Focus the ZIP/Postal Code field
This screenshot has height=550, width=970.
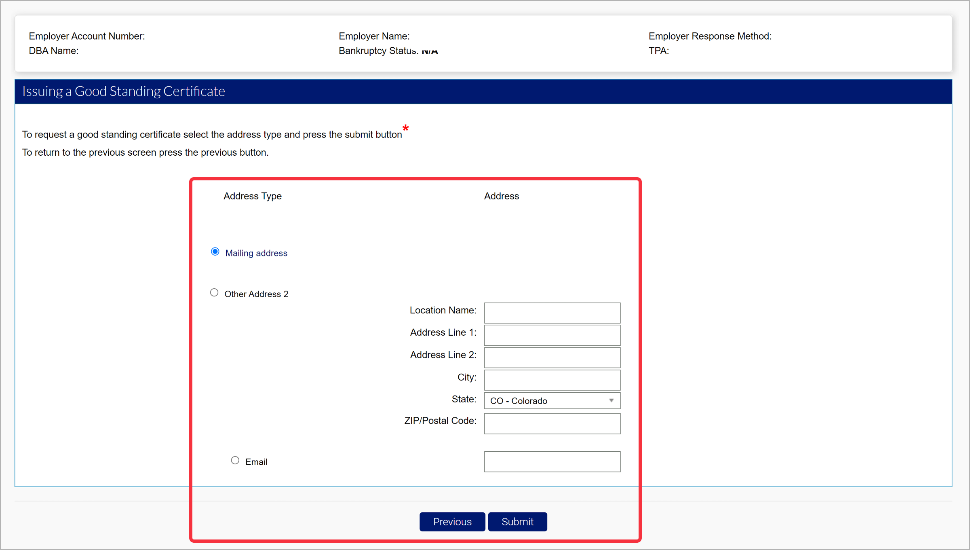(552, 423)
